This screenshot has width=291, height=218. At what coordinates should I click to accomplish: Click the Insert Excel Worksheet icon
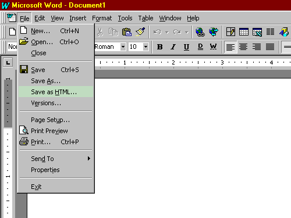(x=257, y=32)
